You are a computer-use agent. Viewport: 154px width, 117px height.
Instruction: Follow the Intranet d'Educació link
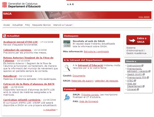point(90,65)
